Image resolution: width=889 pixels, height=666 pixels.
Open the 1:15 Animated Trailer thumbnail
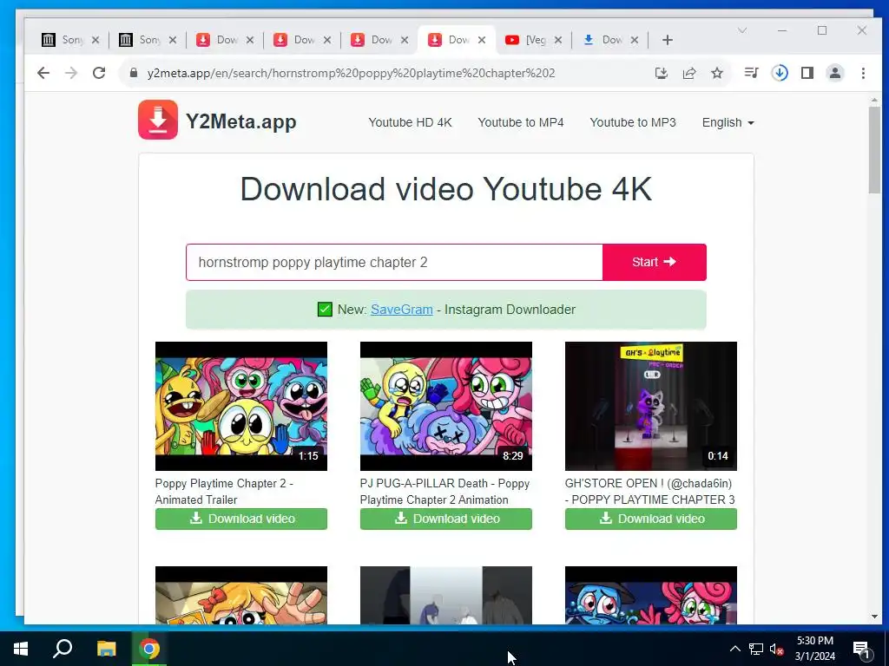[x=241, y=406]
